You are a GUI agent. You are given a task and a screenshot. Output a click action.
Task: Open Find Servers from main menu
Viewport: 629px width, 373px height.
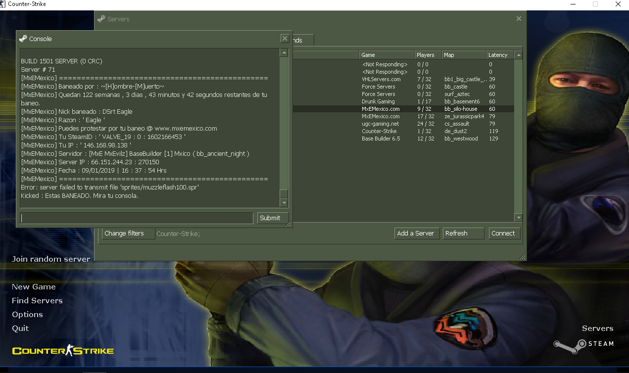click(x=37, y=300)
